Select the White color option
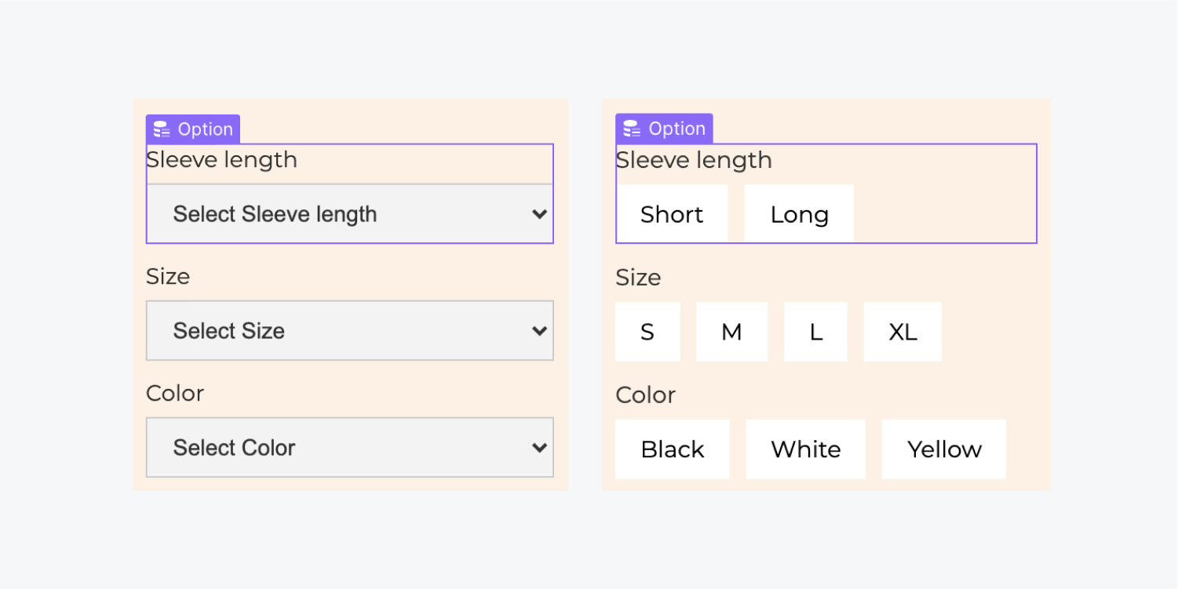Viewport: 1178px width, 589px height. [x=805, y=449]
